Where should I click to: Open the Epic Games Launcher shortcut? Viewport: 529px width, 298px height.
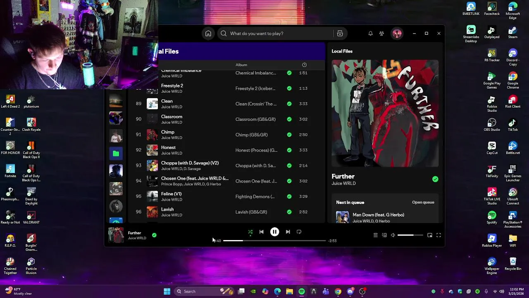pyautogui.click(x=513, y=173)
